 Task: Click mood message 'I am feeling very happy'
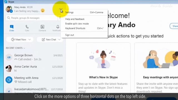pos(27,11)
